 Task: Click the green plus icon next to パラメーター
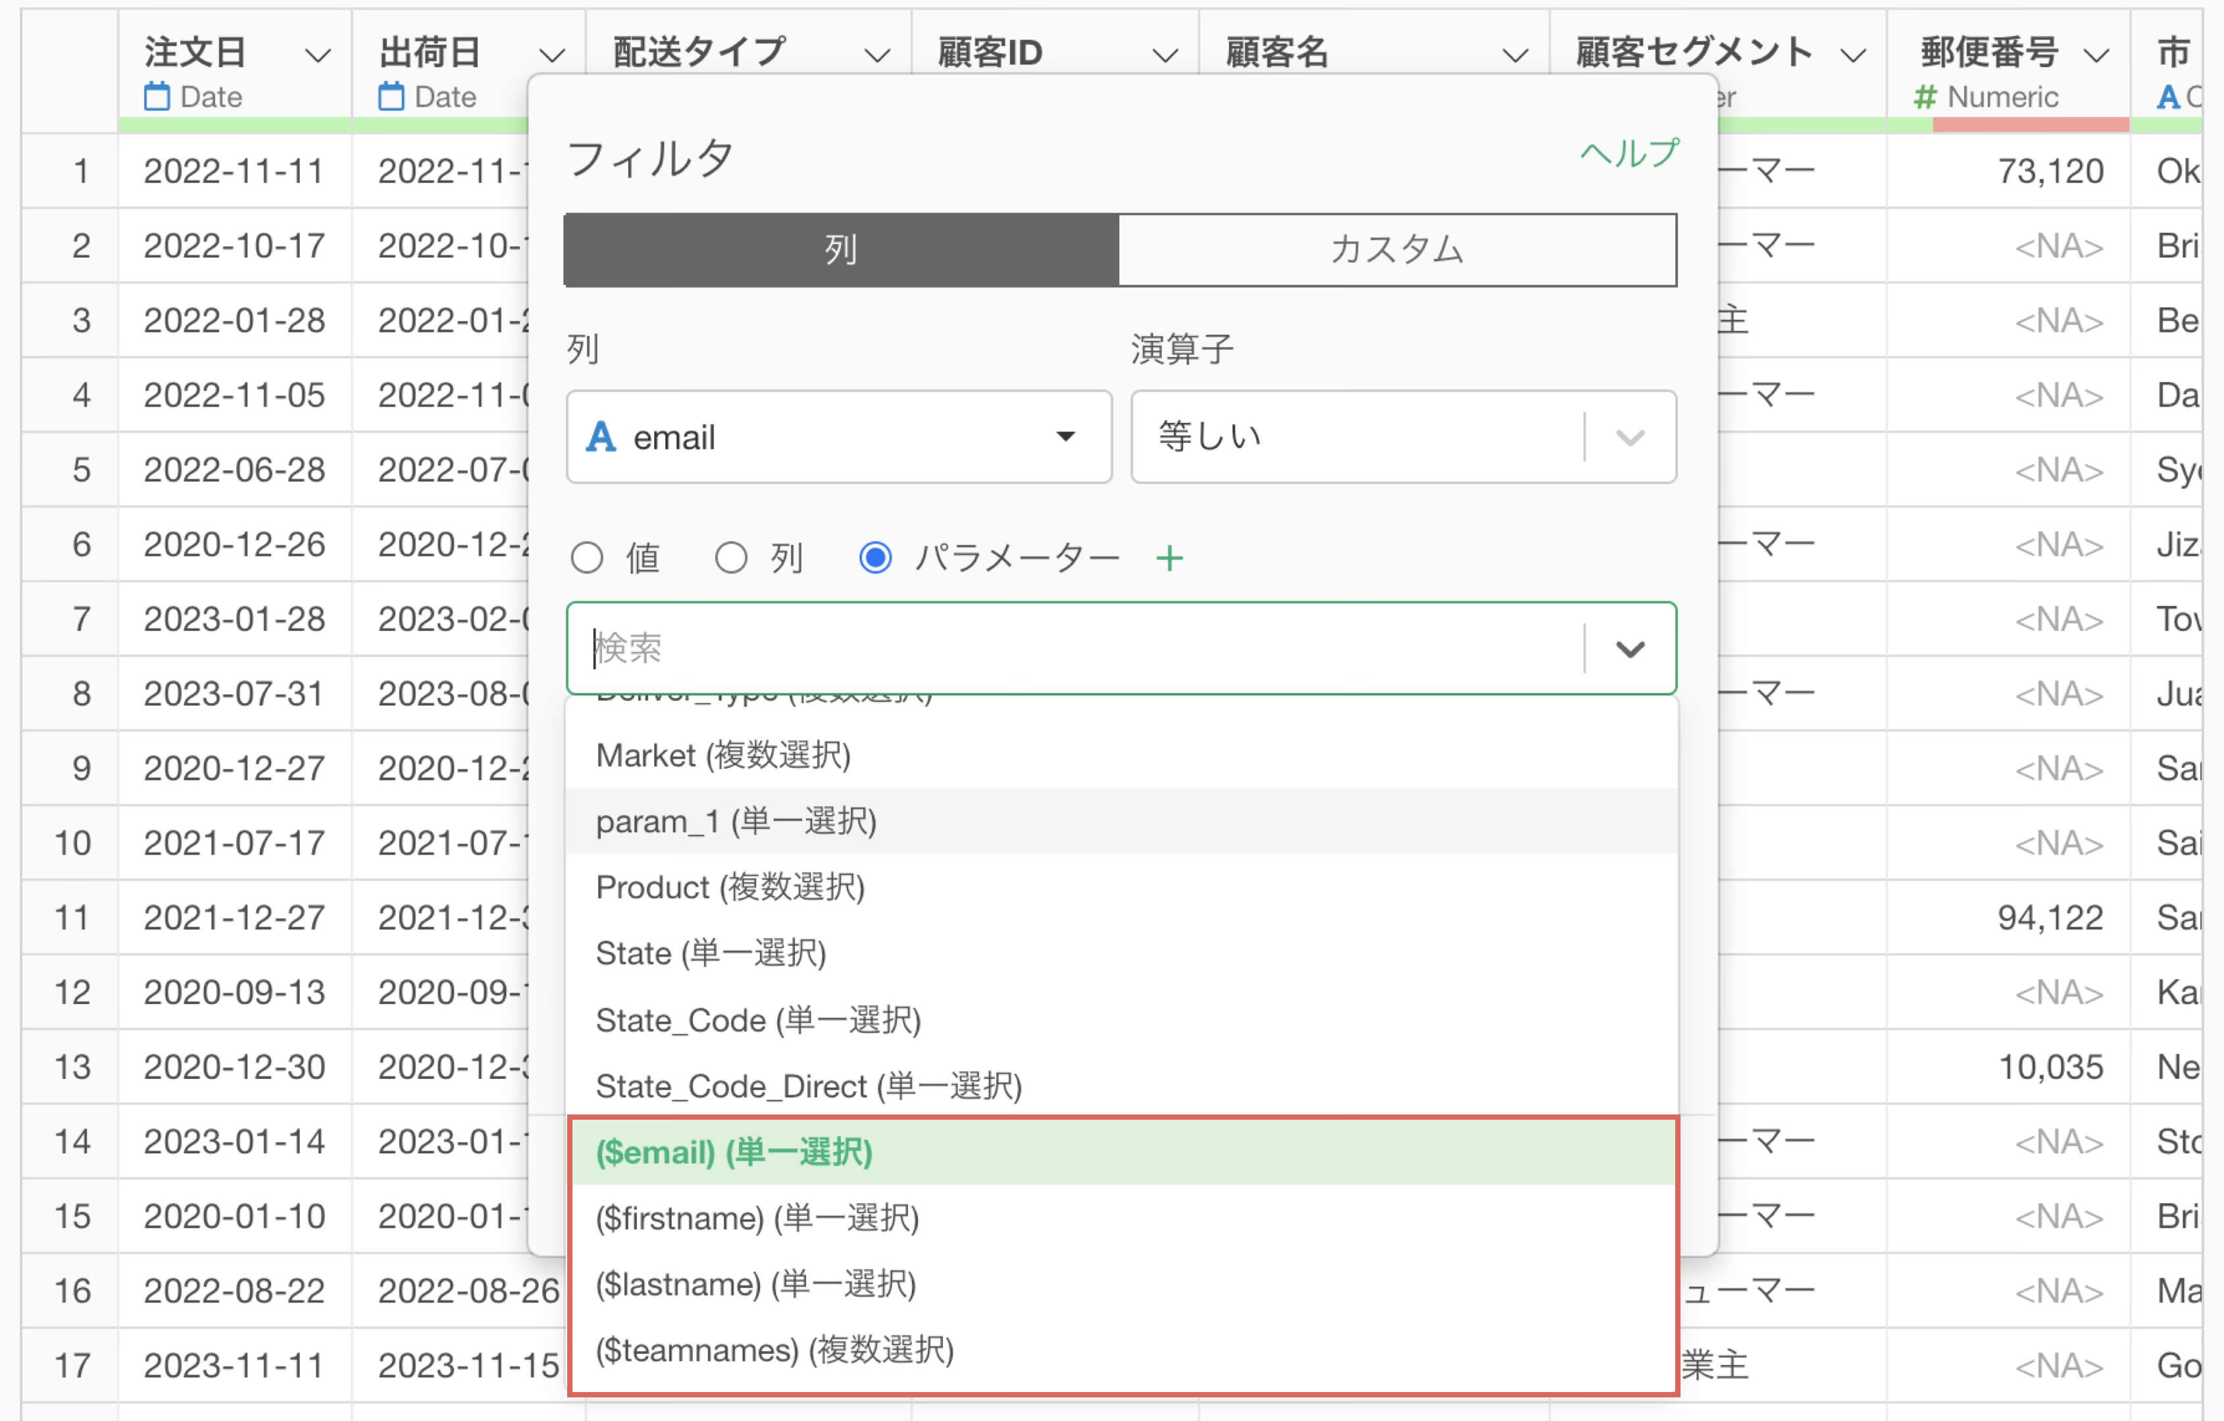(x=1169, y=559)
